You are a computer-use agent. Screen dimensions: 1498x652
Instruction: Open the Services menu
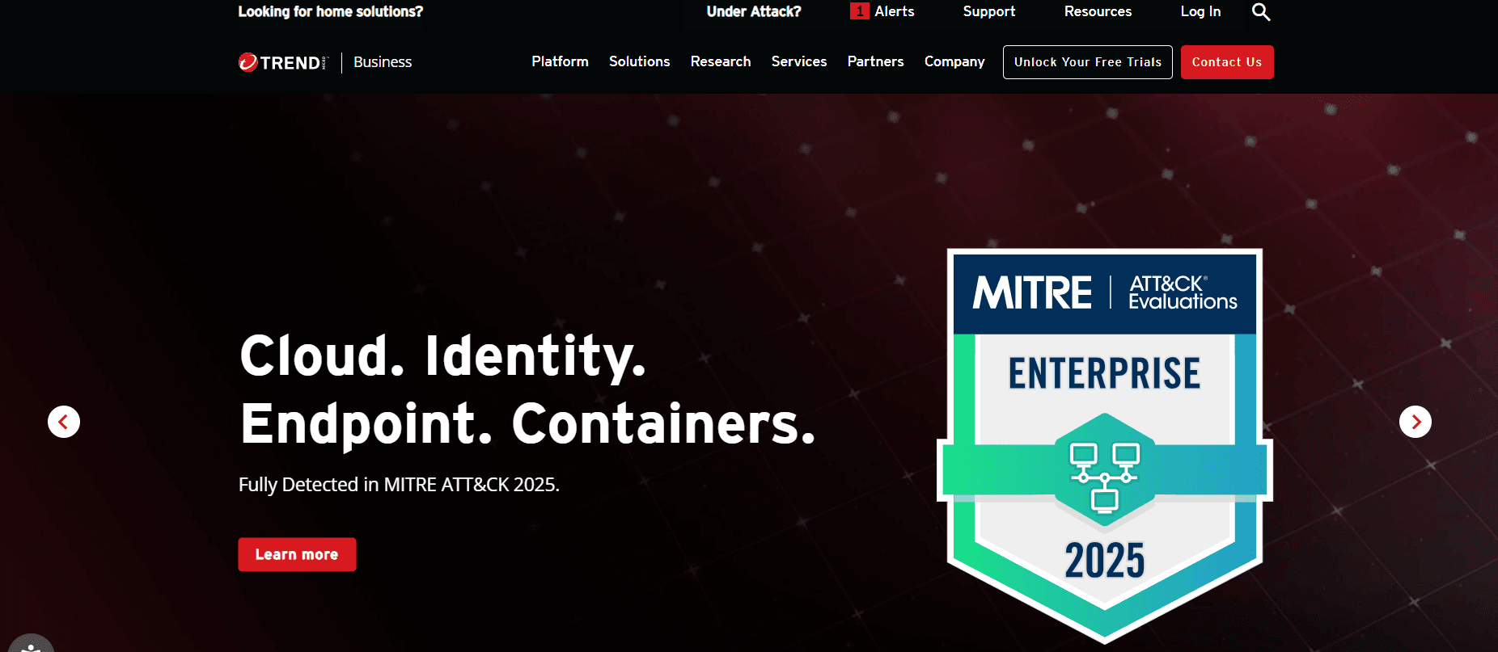pyautogui.click(x=799, y=61)
